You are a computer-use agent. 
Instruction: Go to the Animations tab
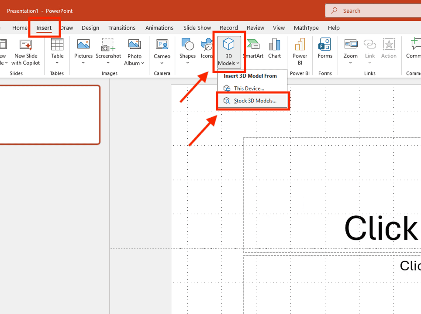coord(159,27)
